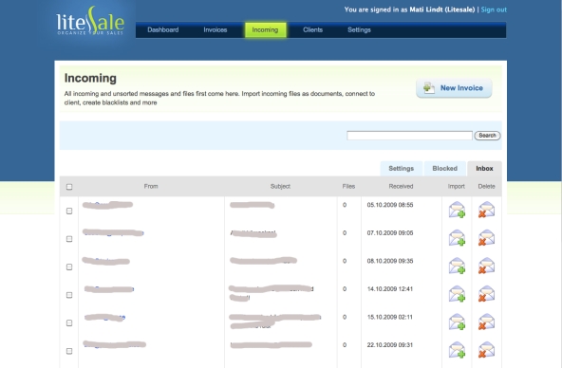Import the message received 07.10.2009 09:05

tap(457, 238)
